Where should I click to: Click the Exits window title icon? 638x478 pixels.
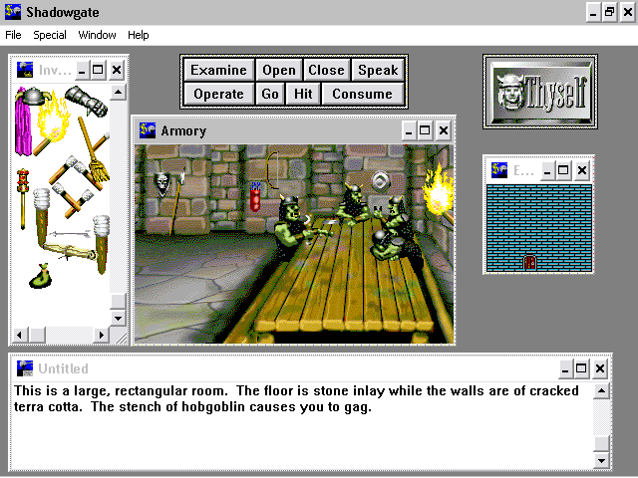(x=499, y=170)
